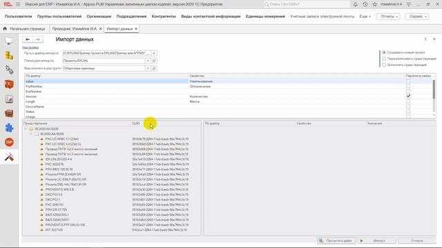Uncheck link parameter checkbox for Amount row
Screen dimensions: 442x248
[x=408, y=96]
